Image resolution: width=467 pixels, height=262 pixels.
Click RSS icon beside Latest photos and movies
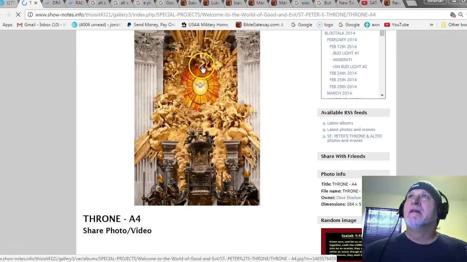click(x=324, y=130)
